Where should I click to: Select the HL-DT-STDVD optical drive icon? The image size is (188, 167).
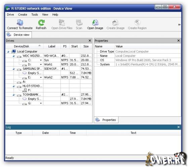pos(19,87)
